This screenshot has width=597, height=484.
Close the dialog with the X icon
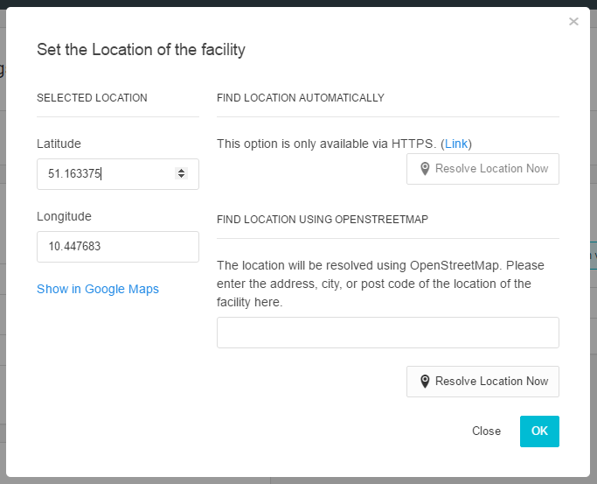click(573, 22)
